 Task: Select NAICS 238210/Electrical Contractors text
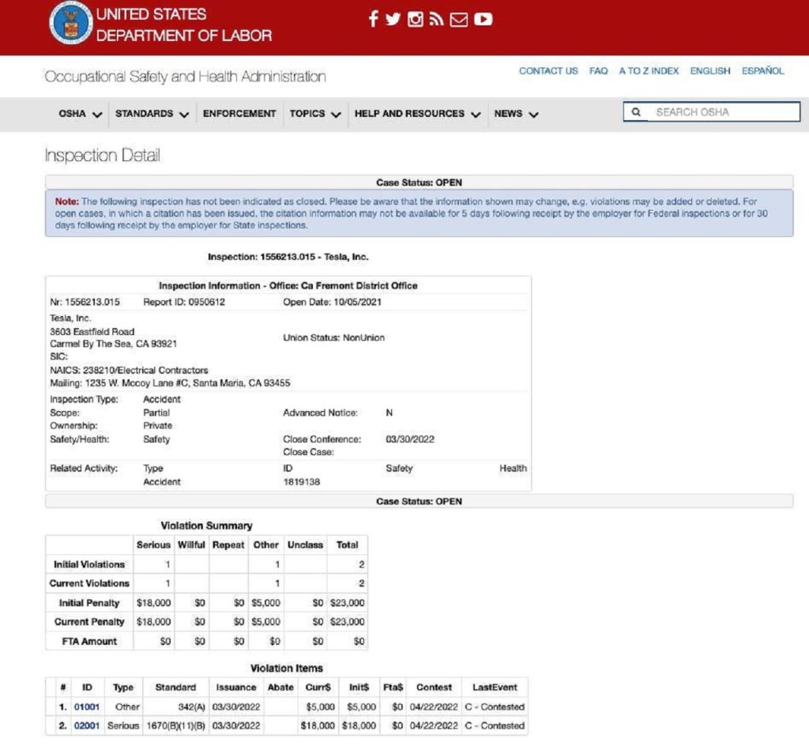coord(129,371)
